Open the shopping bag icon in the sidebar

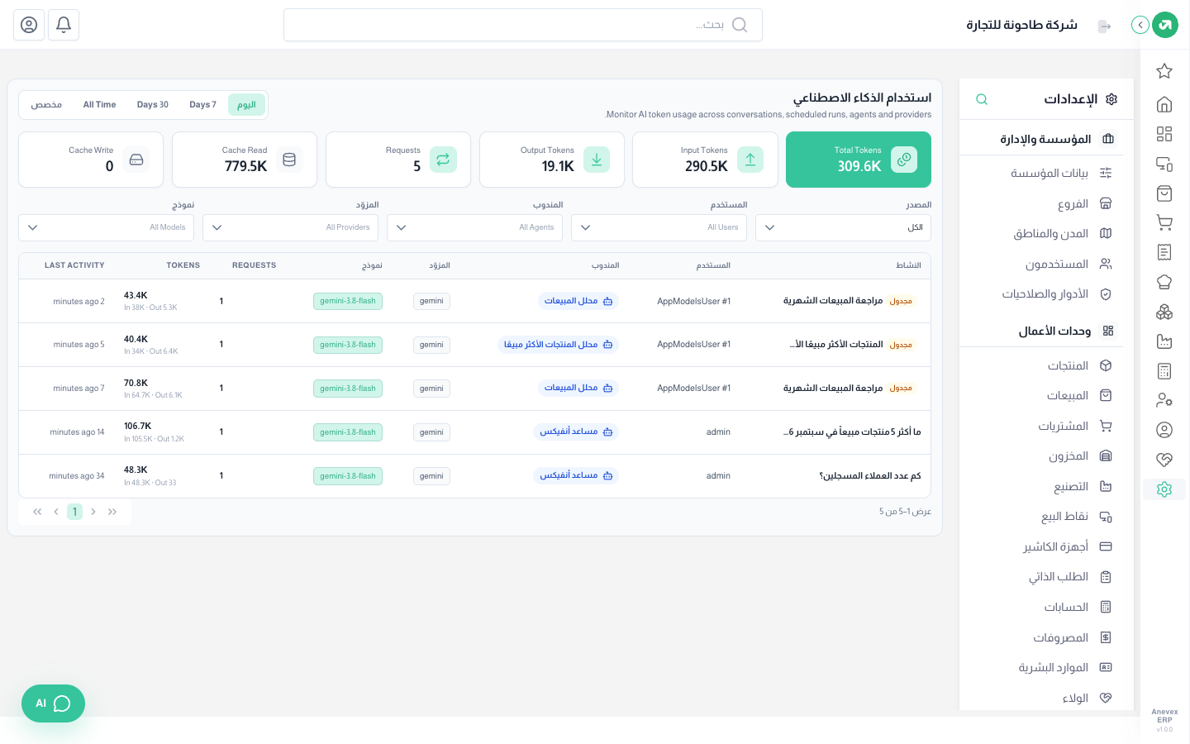tap(1164, 193)
